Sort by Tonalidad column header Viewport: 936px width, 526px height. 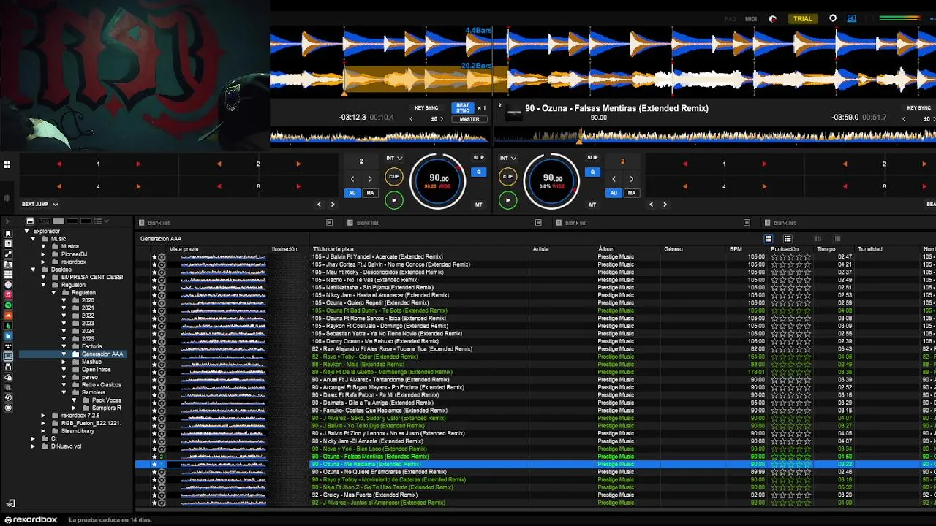(870, 249)
